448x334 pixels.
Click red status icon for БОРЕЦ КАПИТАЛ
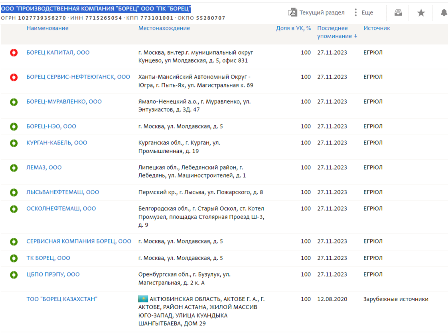(x=14, y=53)
